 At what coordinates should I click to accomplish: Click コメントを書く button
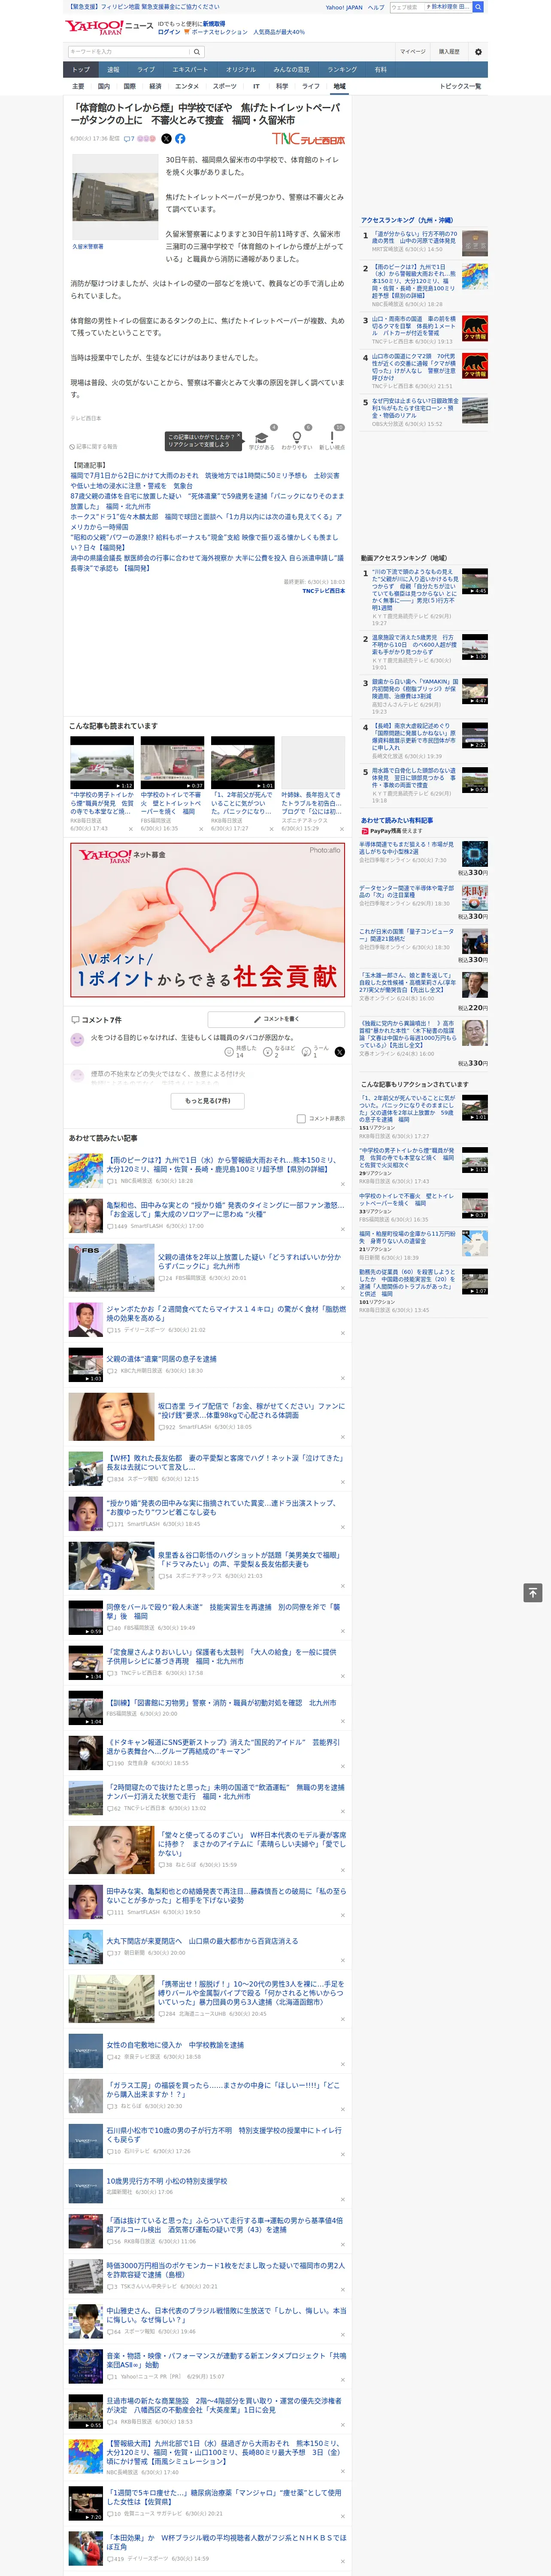click(x=276, y=1019)
